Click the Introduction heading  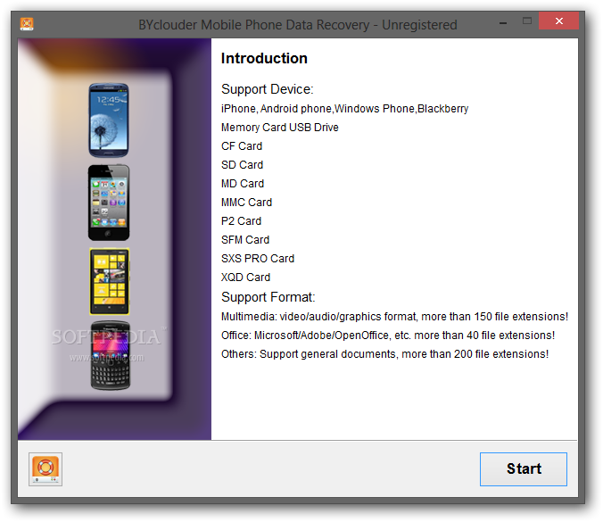point(264,59)
